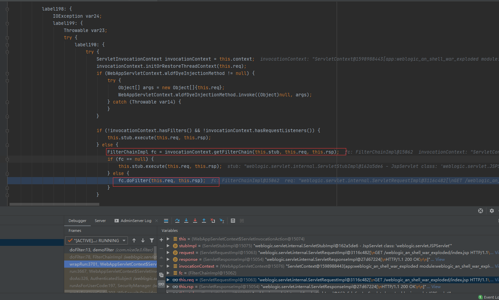Collapse code fold at label199 line
This screenshot has height=300, width=499.
[7, 23]
